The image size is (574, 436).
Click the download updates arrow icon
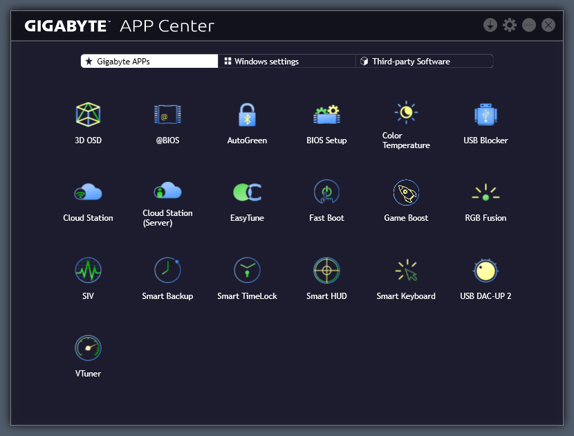point(490,26)
